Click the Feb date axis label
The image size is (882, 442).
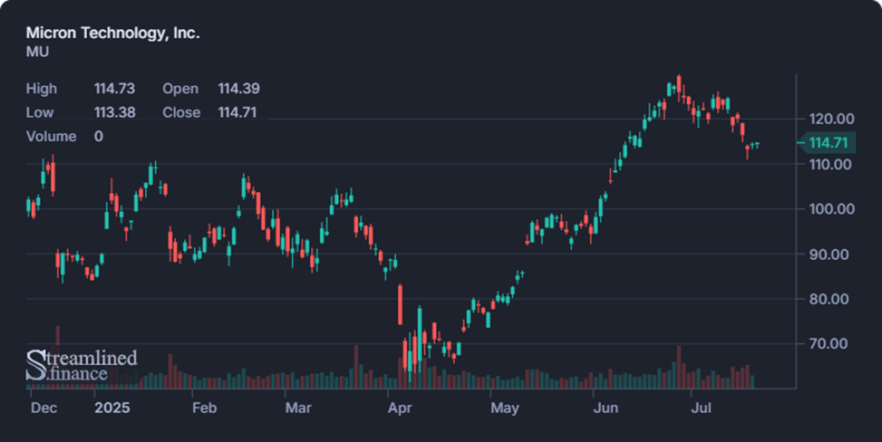click(x=204, y=408)
